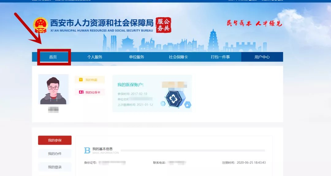Screen dimensions: 331x176
Task: Click the large B basic-information icon
Action: click(87, 151)
